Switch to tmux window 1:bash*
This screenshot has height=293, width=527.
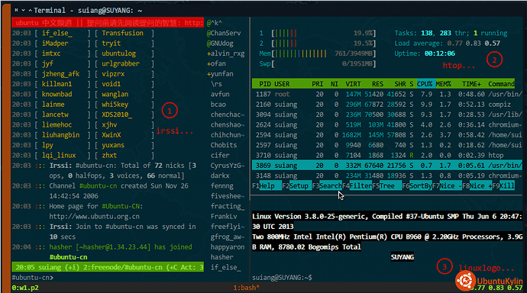[x=247, y=288]
